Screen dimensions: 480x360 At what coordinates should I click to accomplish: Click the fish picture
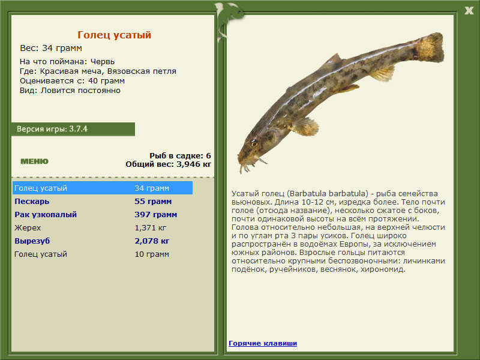point(341,103)
